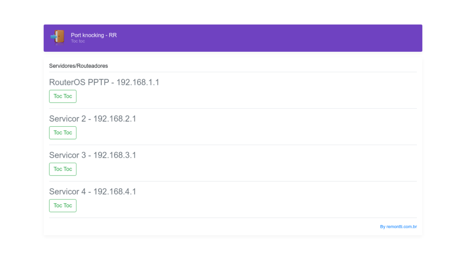Click the 192.168.3.1 IP address text

click(115, 155)
